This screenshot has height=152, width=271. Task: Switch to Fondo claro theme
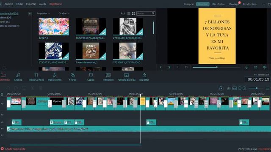tap(250, 4)
